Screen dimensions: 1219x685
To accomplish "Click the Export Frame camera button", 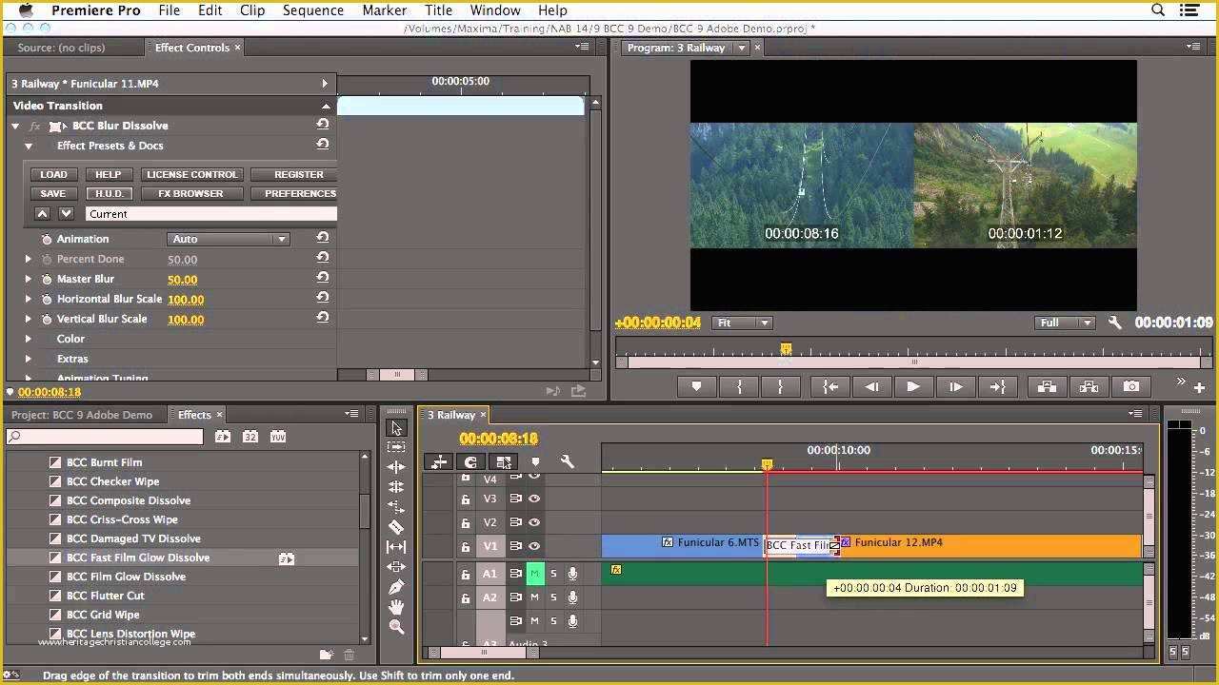I will click(1130, 386).
